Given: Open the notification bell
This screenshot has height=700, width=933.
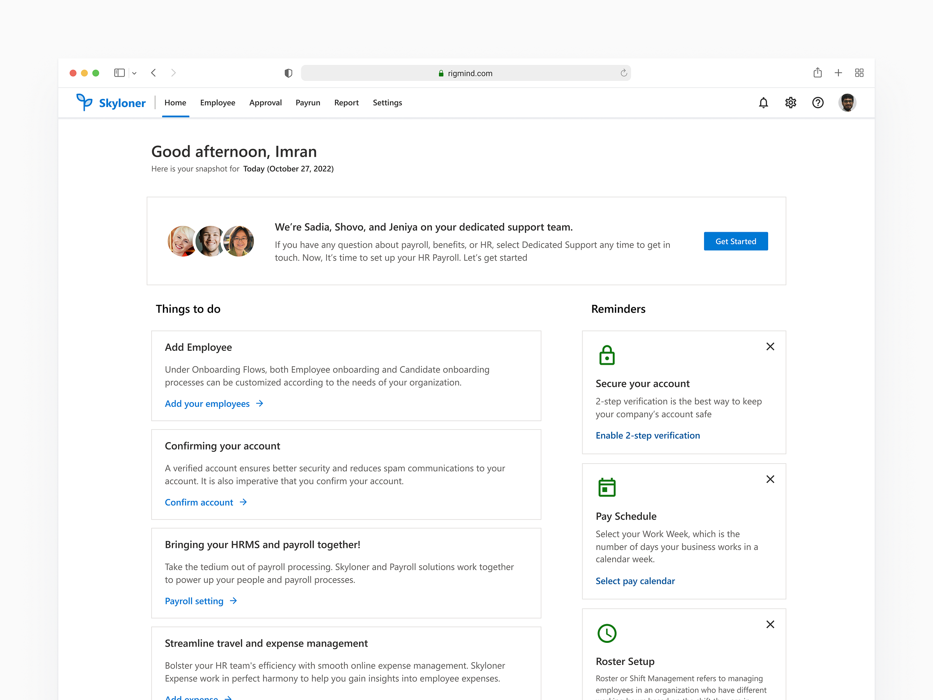Looking at the screenshot, I should click(764, 103).
